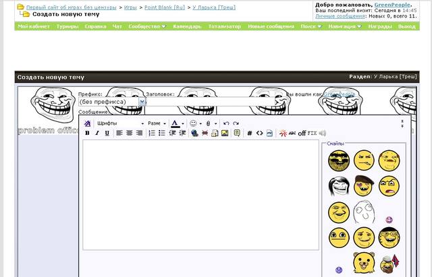Screen dimensions: 432x277
Task: Expand the Навигация menu
Action: point(345,26)
